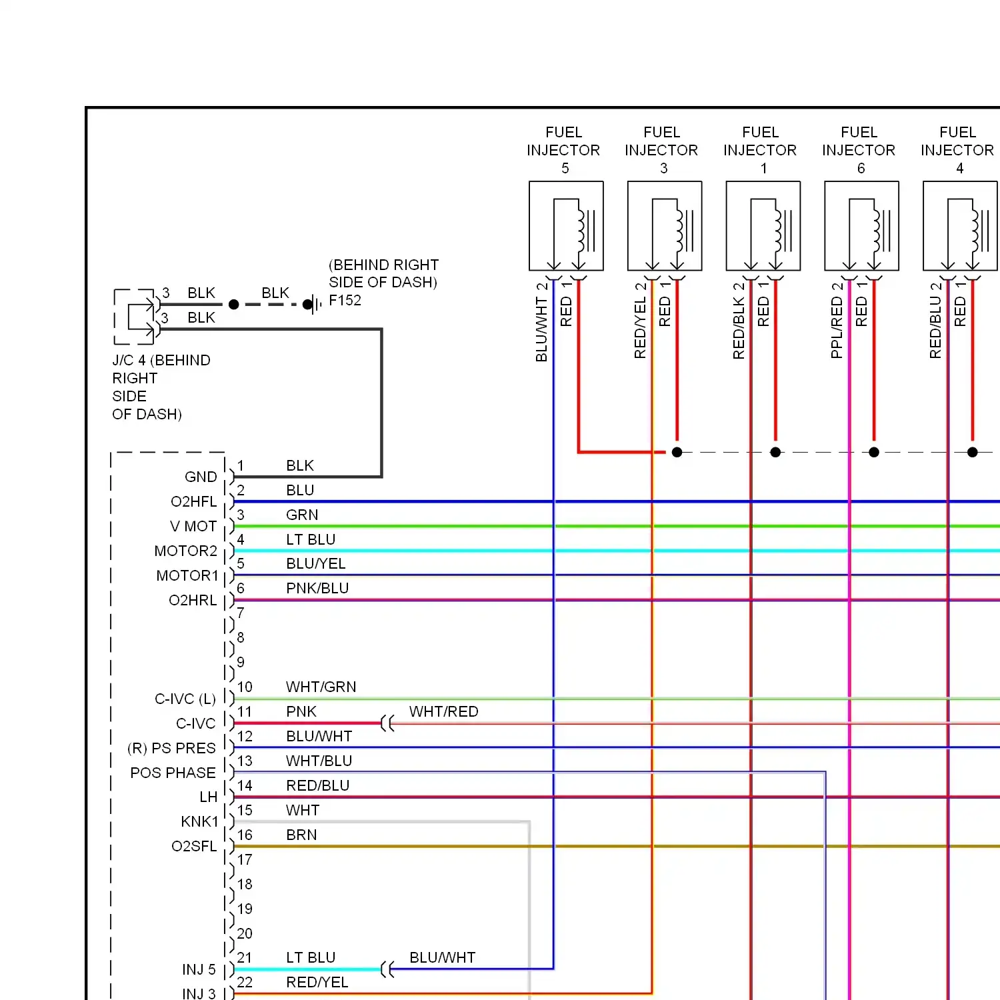Screen dimensions: 1000x1000
Task: Click the RED/BLU wire label at pin 14
Action: click(x=318, y=786)
